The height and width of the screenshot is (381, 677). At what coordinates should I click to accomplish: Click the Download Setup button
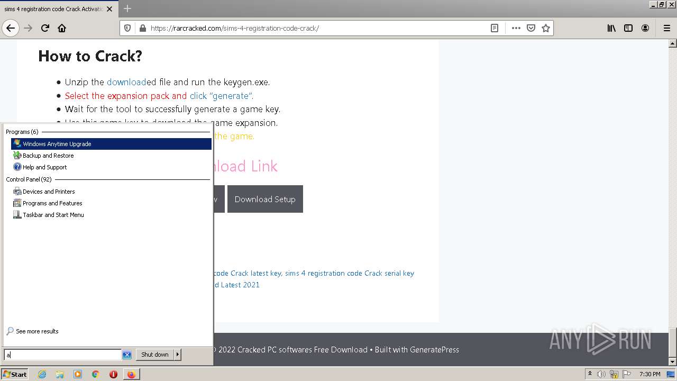(265, 199)
